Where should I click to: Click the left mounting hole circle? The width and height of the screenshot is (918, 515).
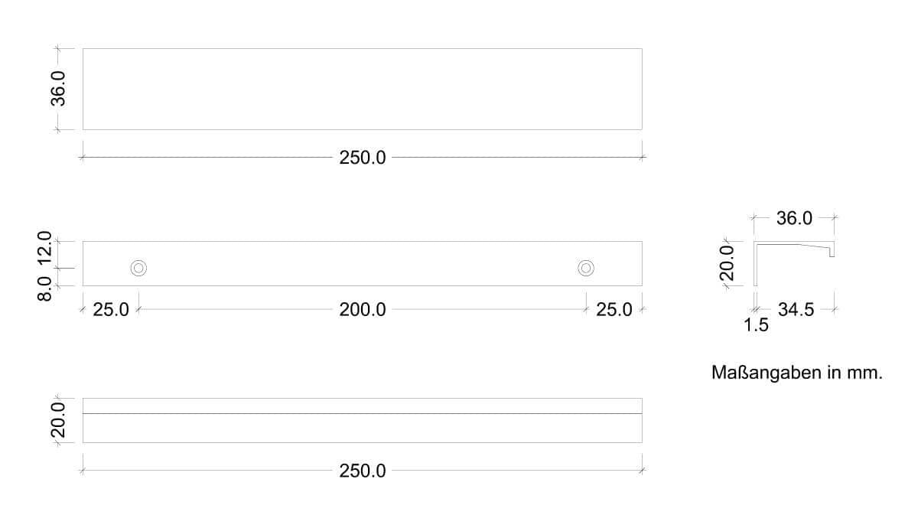tap(138, 268)
